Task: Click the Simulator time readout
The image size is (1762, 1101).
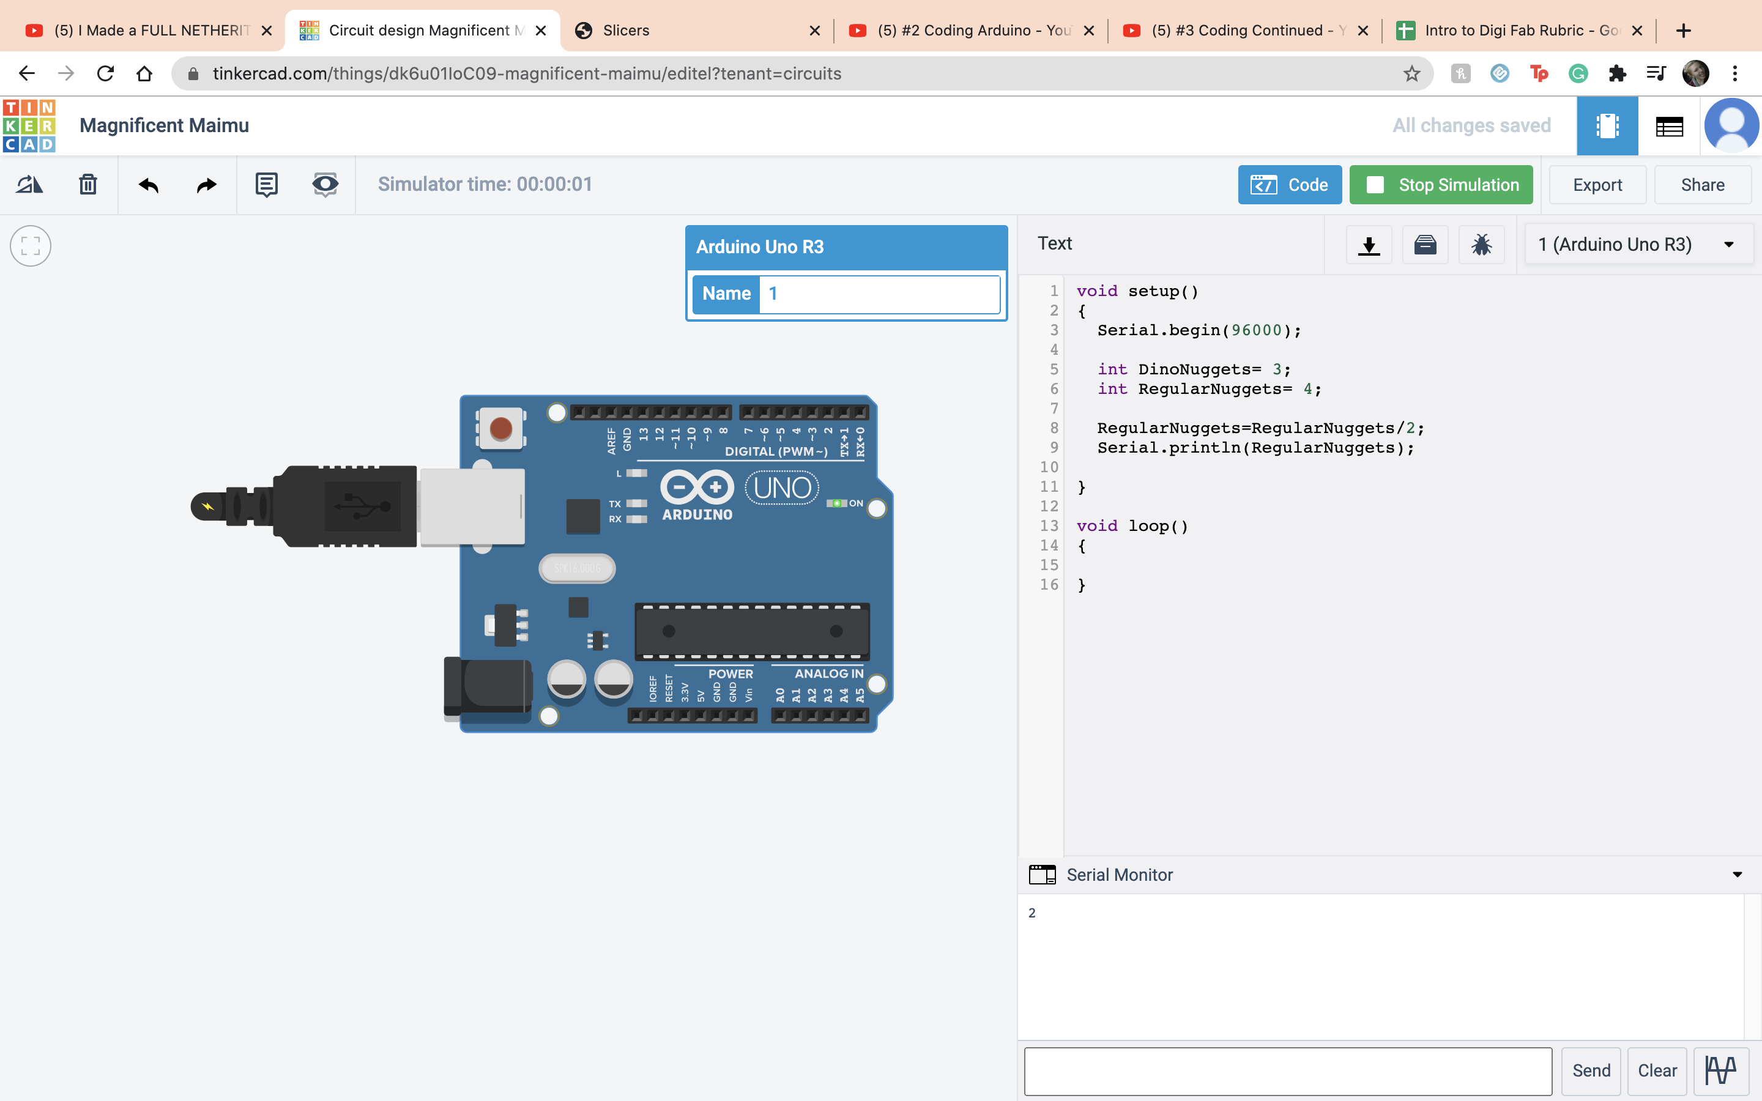Action: tap(484, 184)
